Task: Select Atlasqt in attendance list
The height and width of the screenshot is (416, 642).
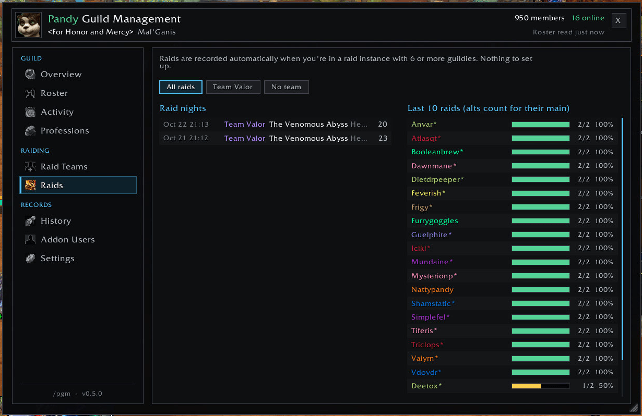Action: point(513,138)
